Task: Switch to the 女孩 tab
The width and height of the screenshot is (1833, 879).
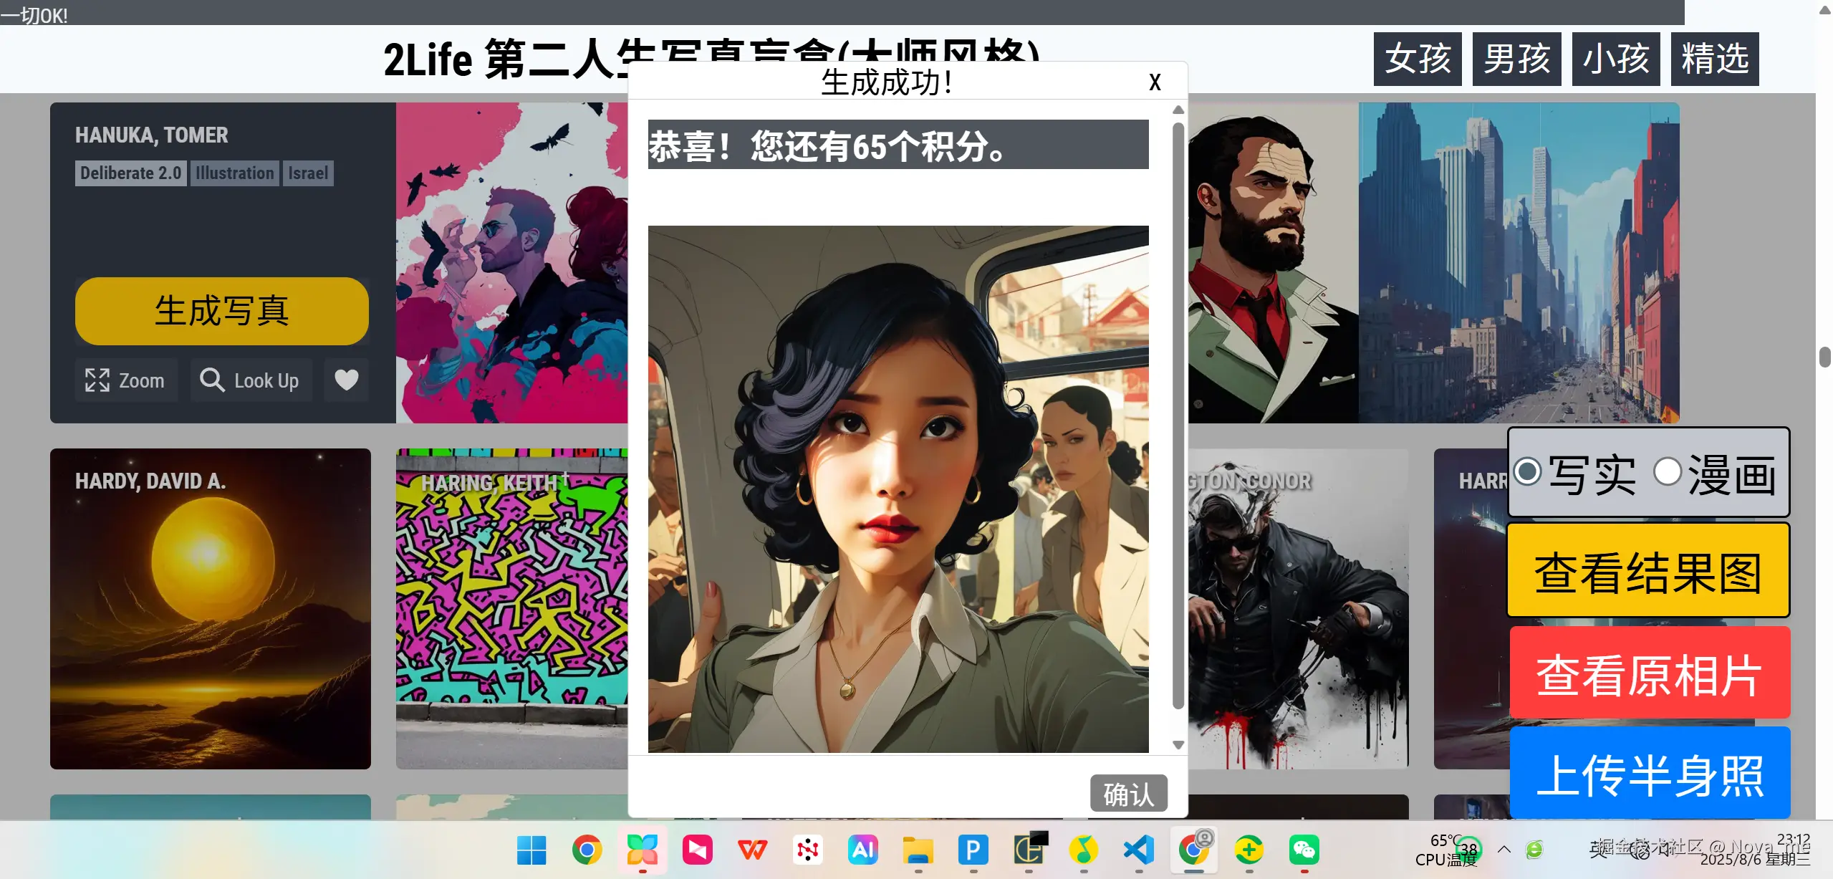Action: pyautogui.click(x=1417, y=59)
